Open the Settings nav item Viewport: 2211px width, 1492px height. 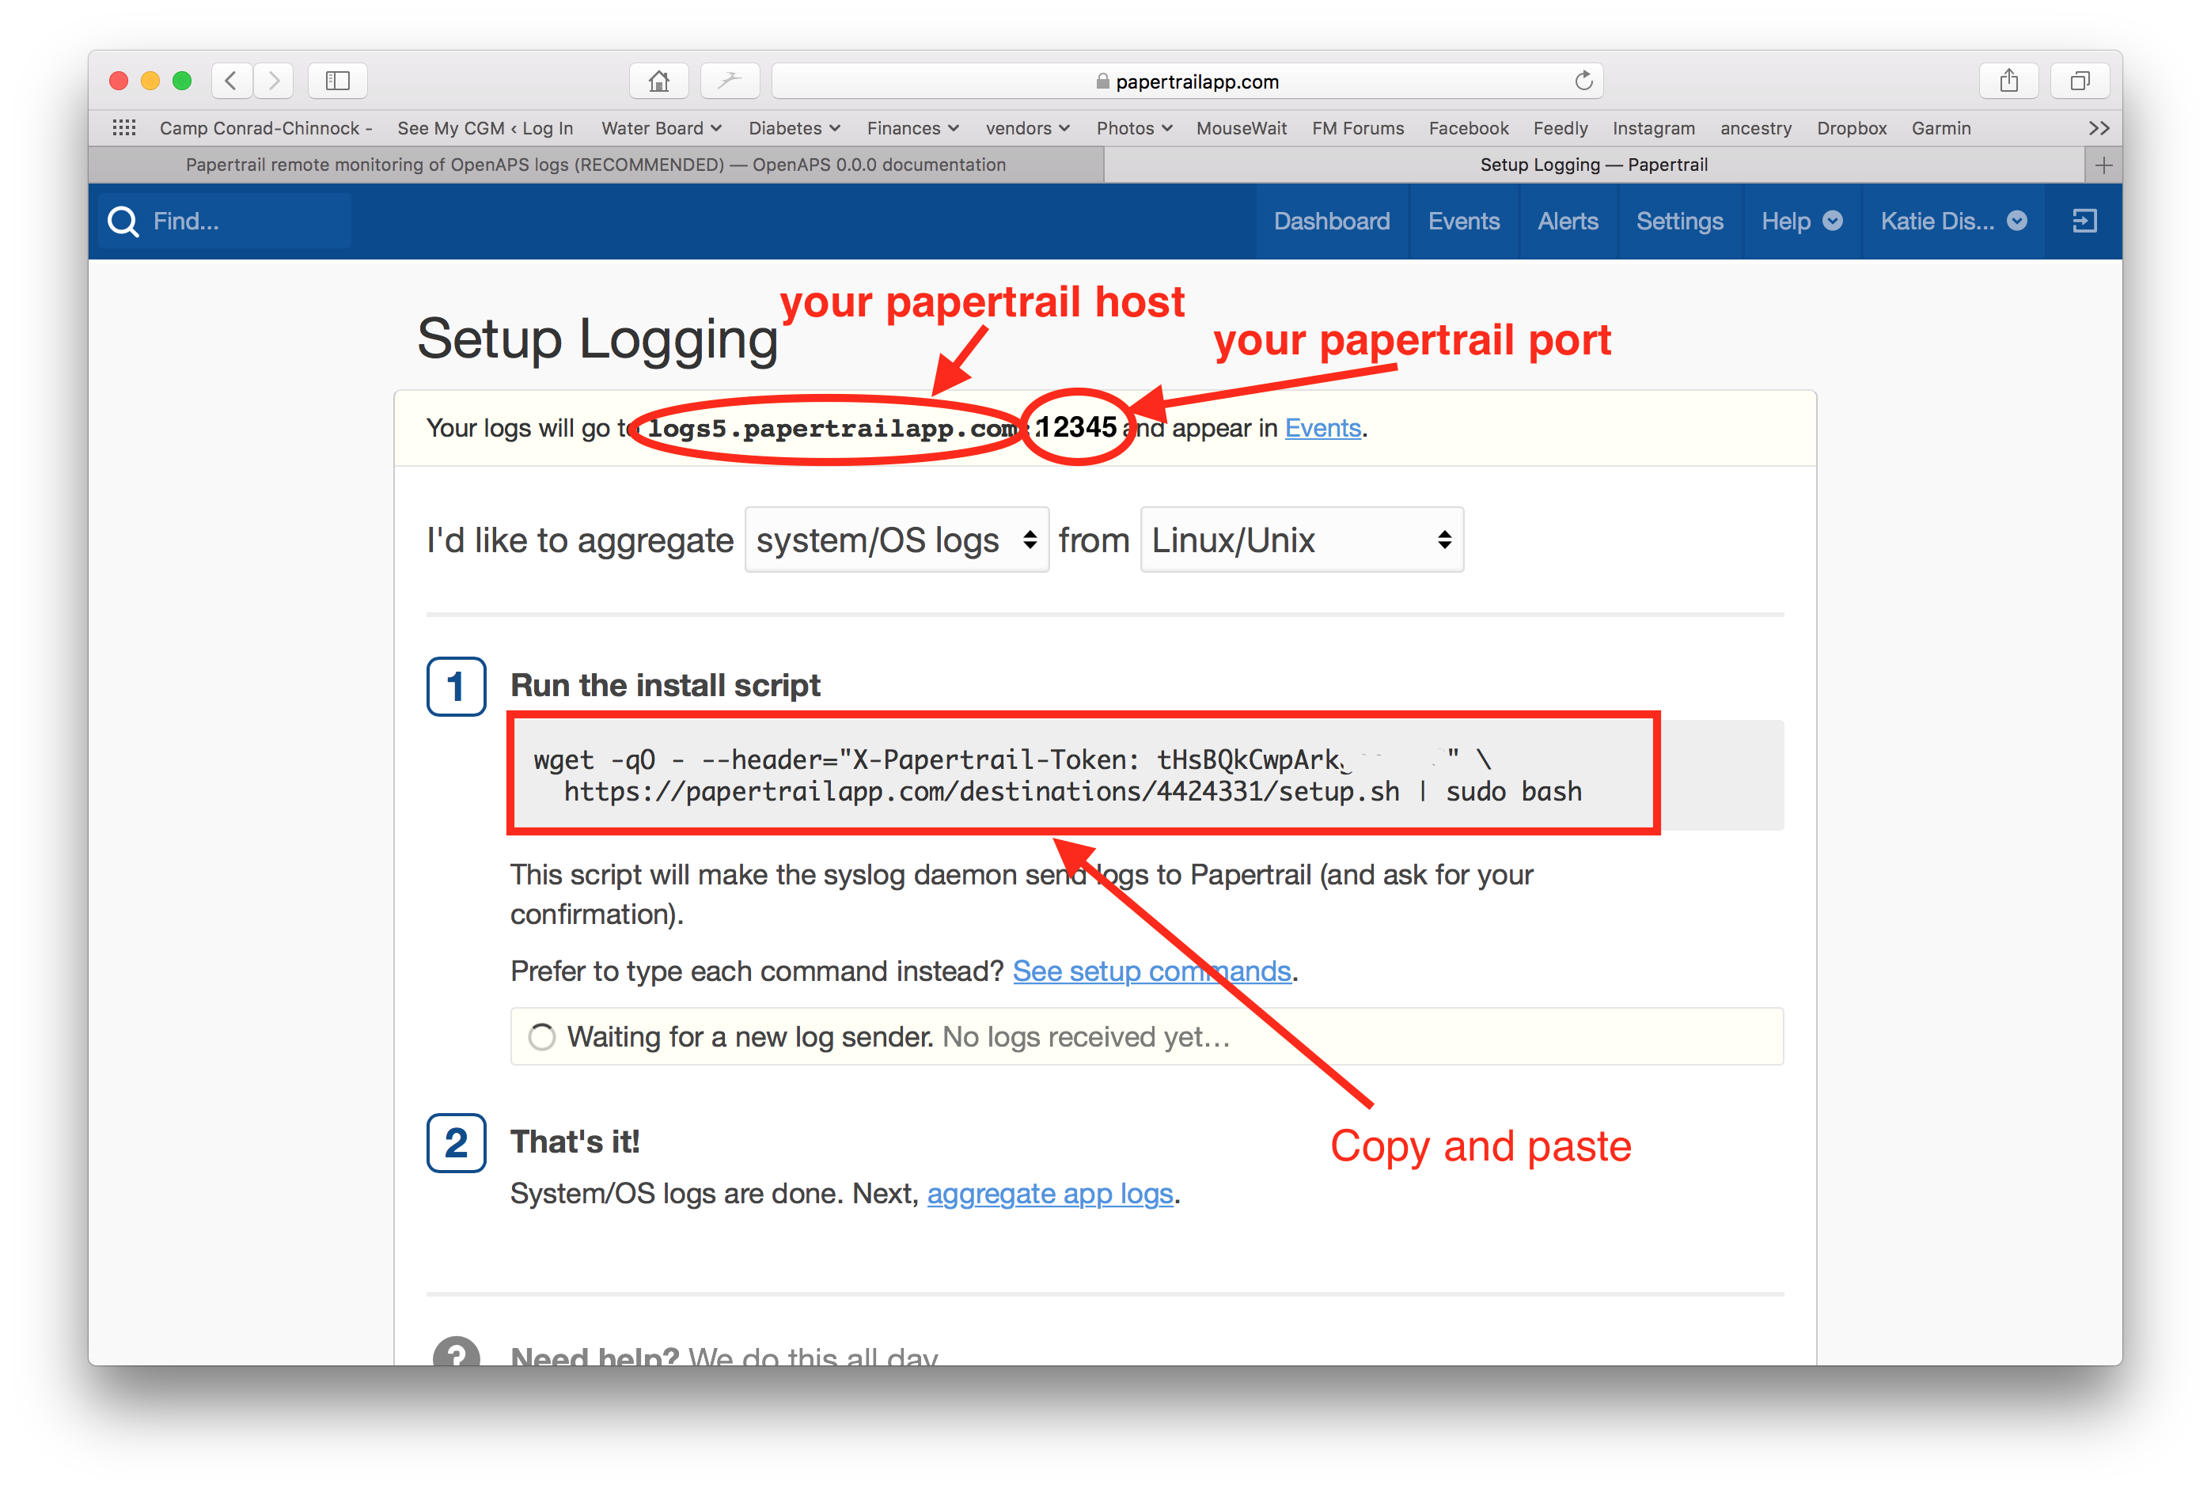click(x=1679, y=221)
